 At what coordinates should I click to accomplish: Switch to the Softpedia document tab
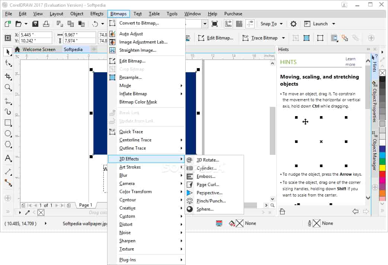73,49
